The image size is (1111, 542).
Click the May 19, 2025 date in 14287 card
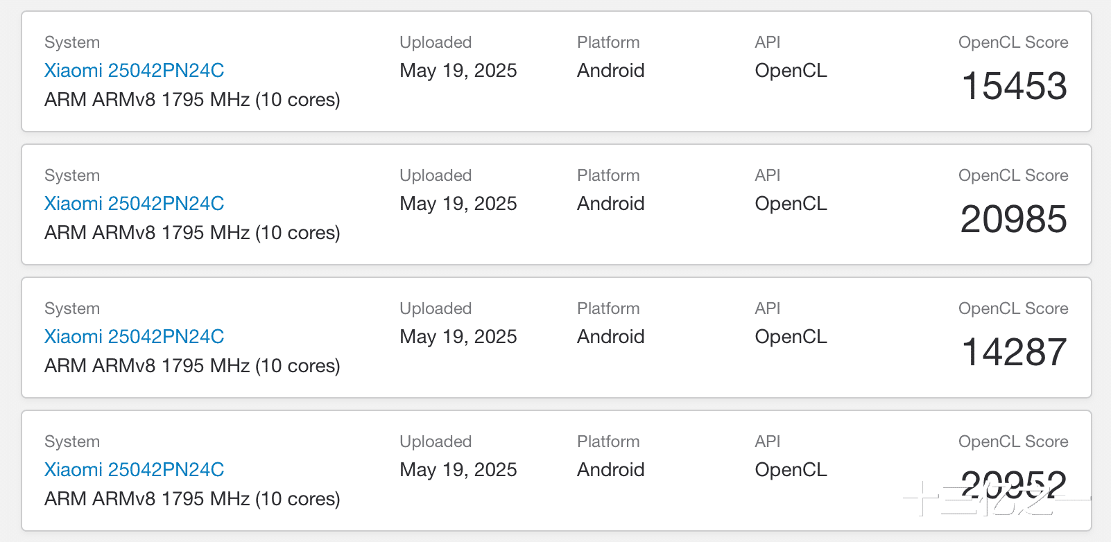(x=458, y=337)
